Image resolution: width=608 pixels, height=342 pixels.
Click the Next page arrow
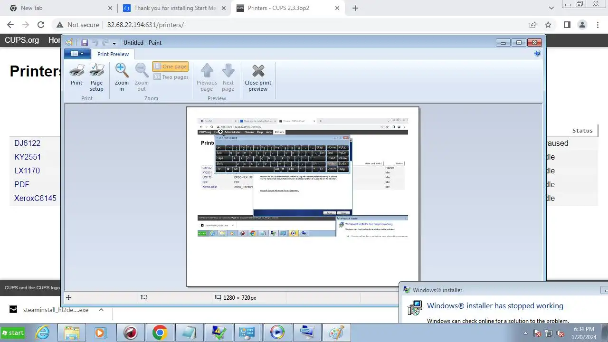[x=228, y=77]
